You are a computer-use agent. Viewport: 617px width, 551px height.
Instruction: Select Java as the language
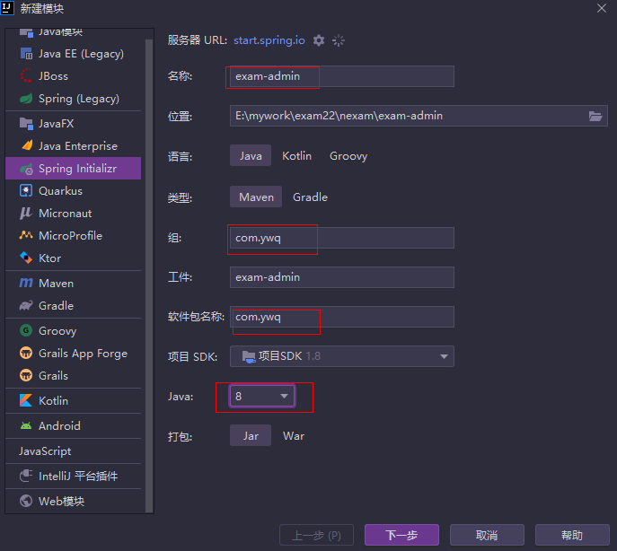pos(251,156)
